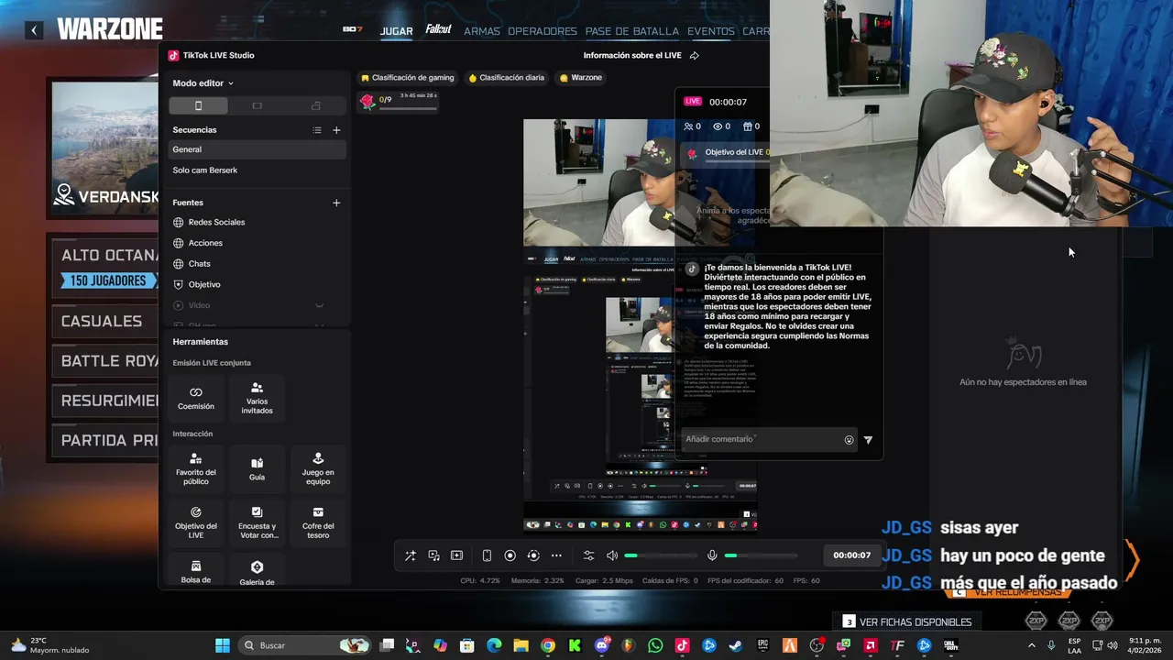Open the Cofre del tesoro tool
The height and width of the screenshot is (660, 1173).
(318, 522)
